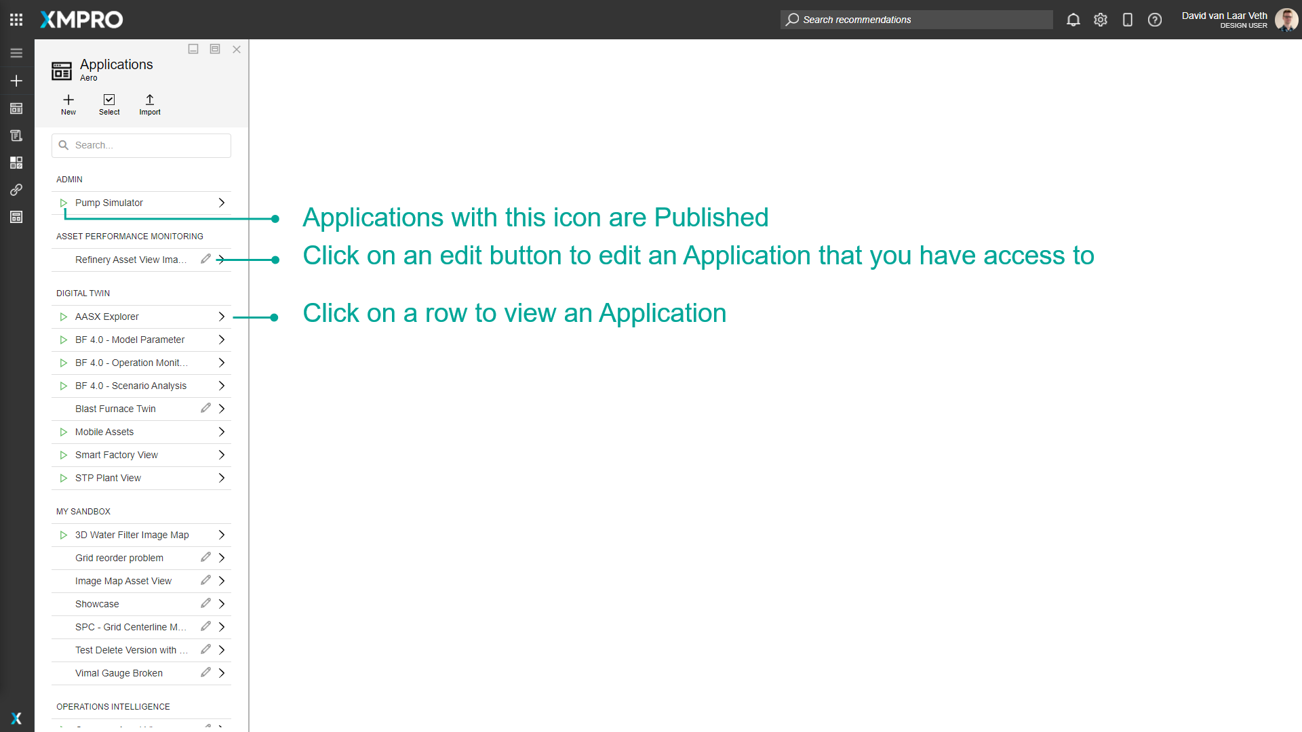1302x732 pixels.
Task: Click the help question mark icon
Action: tap(1155, 20)
